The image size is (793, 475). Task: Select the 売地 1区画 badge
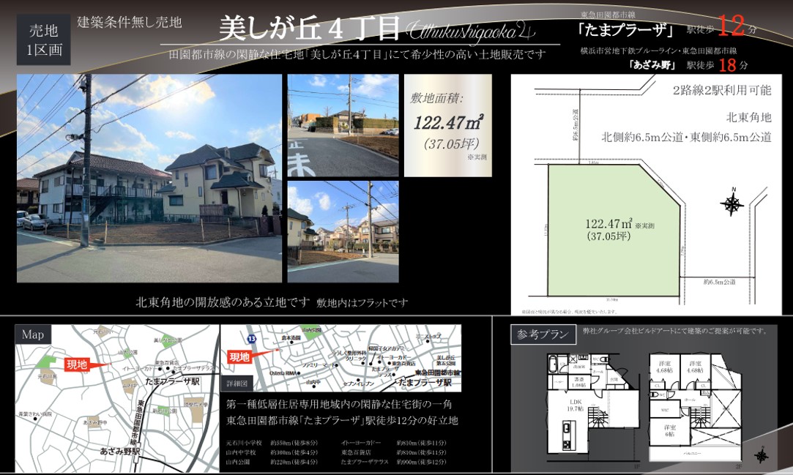click(x=43, y=41)
